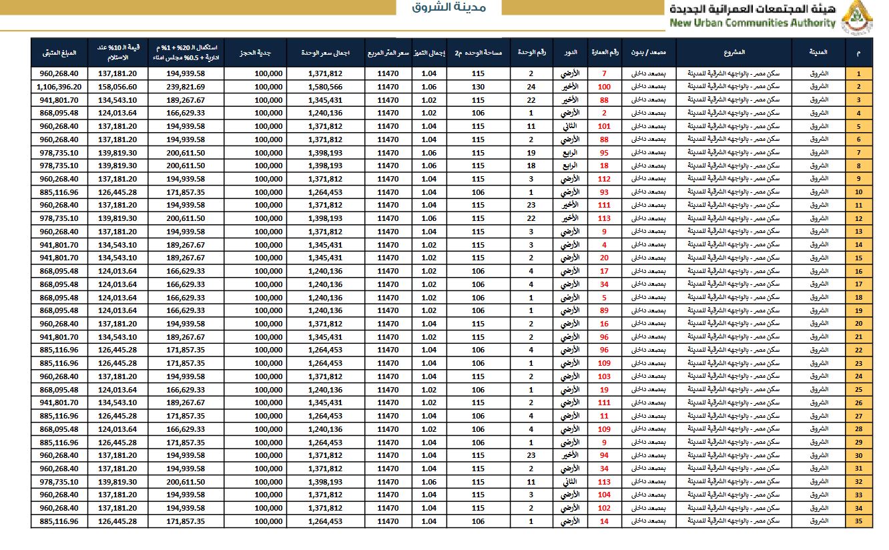Image resolution: width=889 pixels, height=550 pixels.
Task: Select the المبلغ المتبقي column header
Action: tap(59, 52)
